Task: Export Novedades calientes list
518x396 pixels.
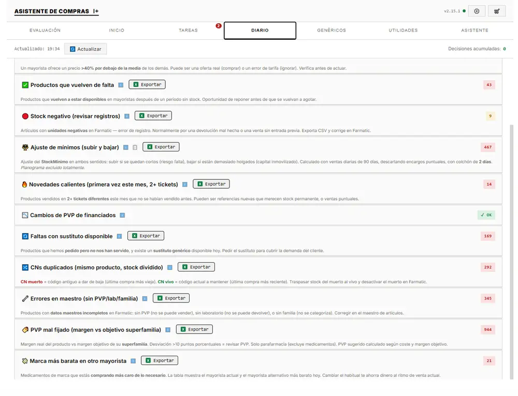Action: 211,184
